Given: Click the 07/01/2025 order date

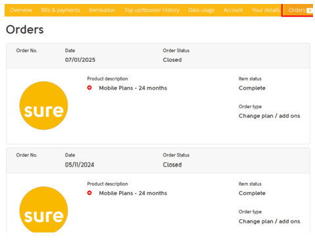Looking at the screenshot, I should click(x=80, y=60).
